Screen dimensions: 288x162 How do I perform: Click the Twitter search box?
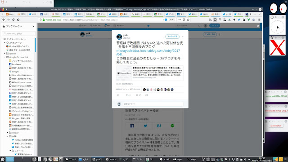pyautogui.click(x=188, y=26)
